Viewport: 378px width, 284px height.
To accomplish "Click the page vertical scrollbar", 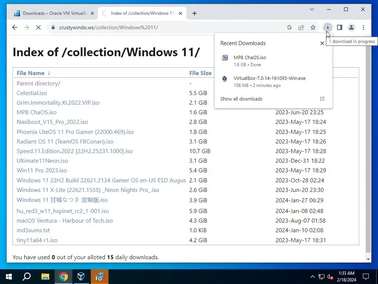I will click(368, 147).
